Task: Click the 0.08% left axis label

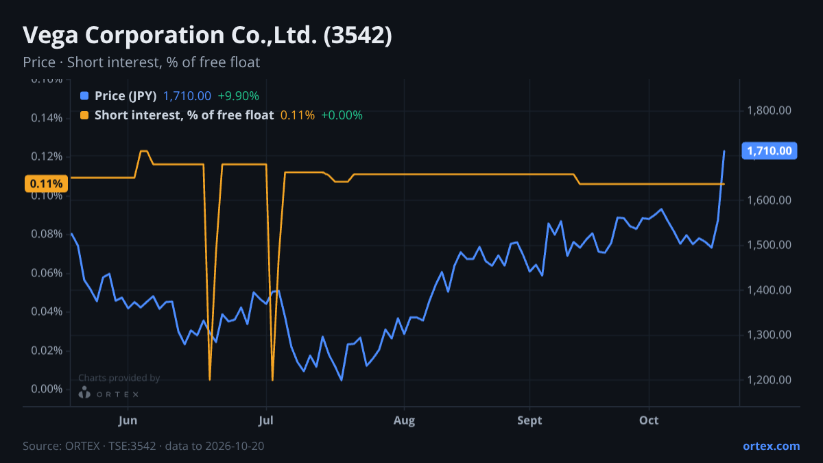Action: (46, 234)
